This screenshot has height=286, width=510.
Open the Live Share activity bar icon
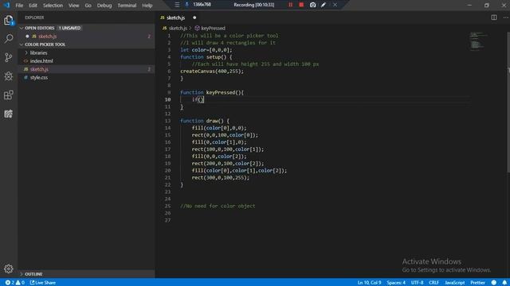[9, 114]
